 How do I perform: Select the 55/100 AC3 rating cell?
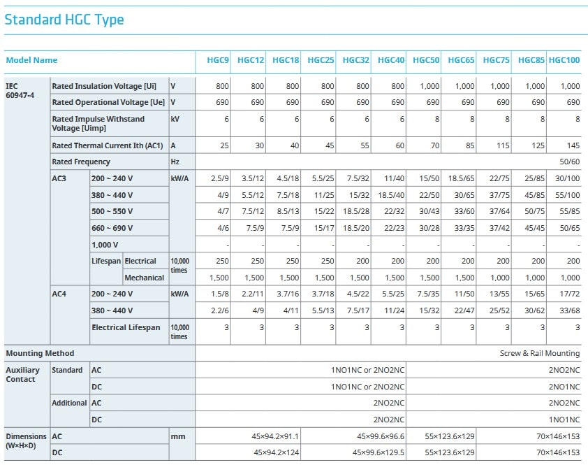point(567,196)
